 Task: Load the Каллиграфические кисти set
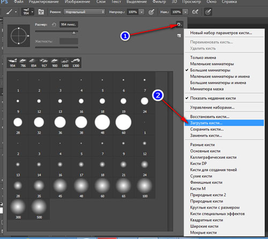(224, 158)
